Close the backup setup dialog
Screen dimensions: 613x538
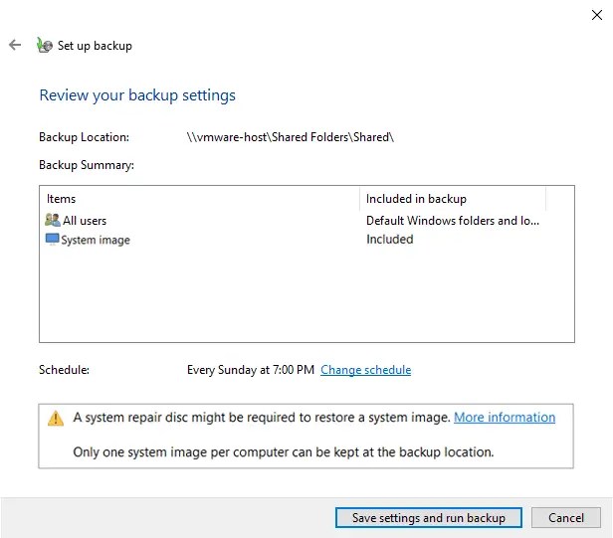point(597,15)
